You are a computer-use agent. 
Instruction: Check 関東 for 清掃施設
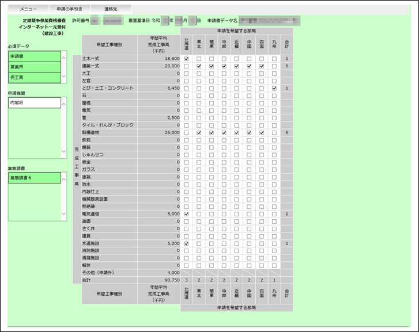[212, 258]
